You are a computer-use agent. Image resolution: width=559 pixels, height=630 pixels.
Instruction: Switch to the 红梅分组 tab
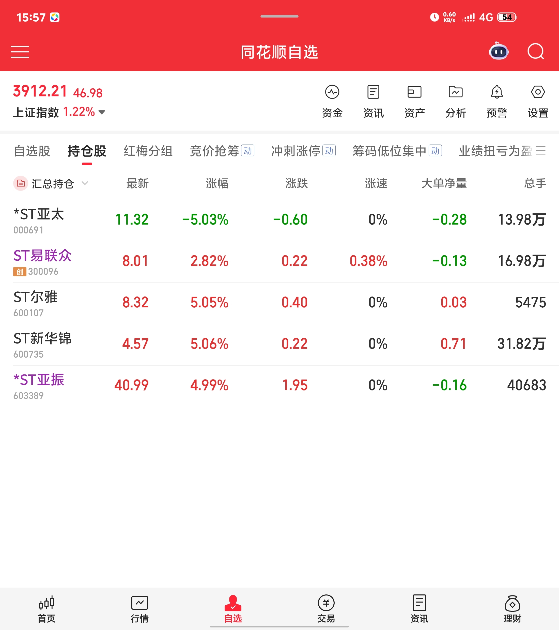(148, 151)
